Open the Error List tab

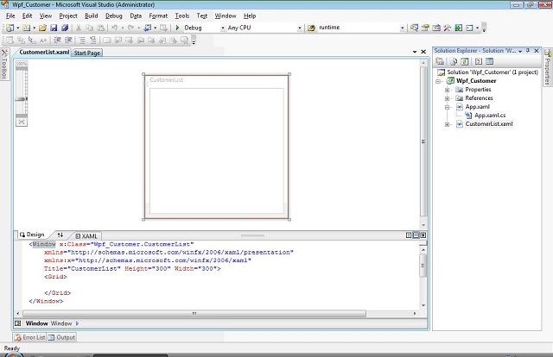30,337
